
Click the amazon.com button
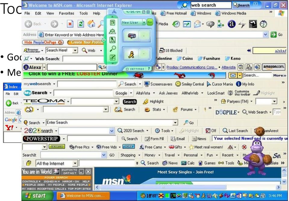(274, 67)
